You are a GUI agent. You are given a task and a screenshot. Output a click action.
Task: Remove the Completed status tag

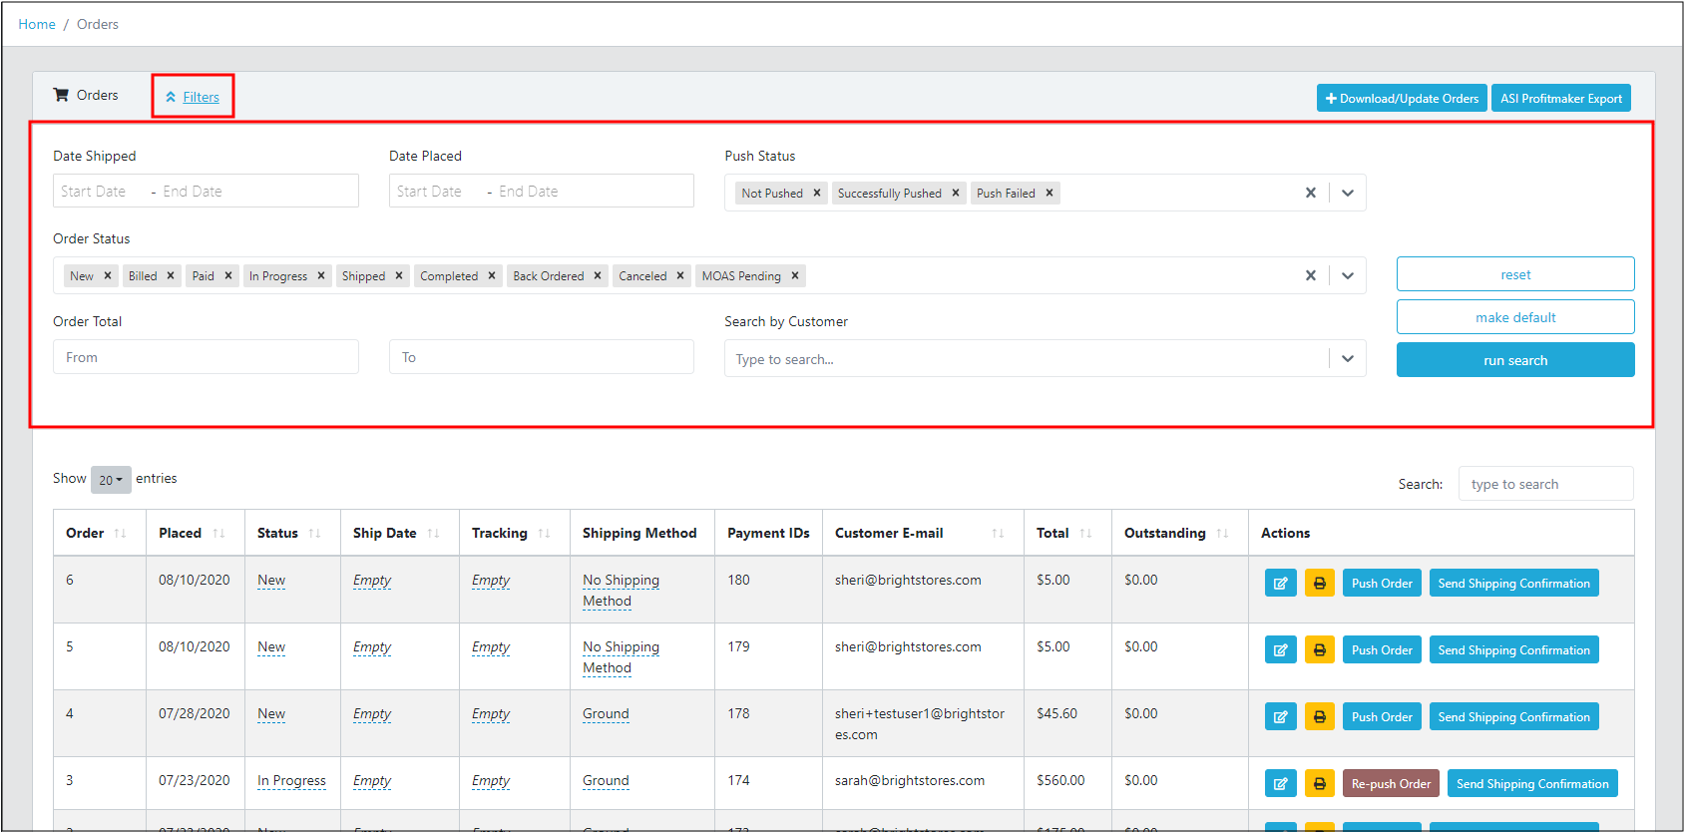pos(492,276)
